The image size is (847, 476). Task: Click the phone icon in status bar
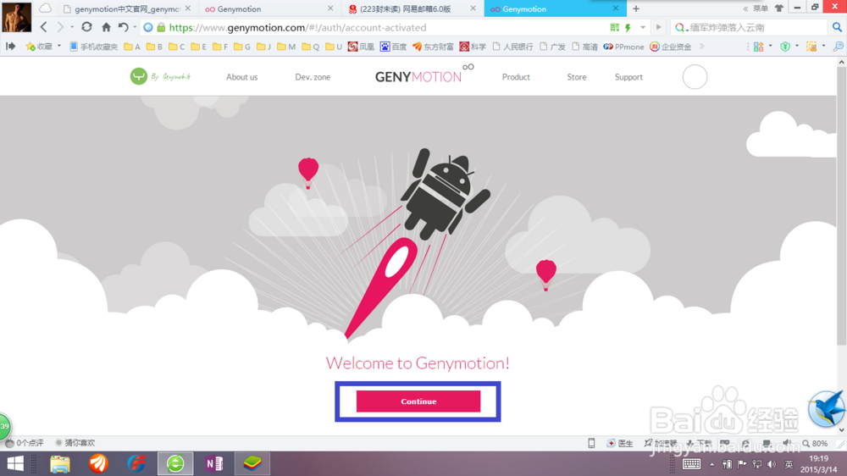pos(591,443)
